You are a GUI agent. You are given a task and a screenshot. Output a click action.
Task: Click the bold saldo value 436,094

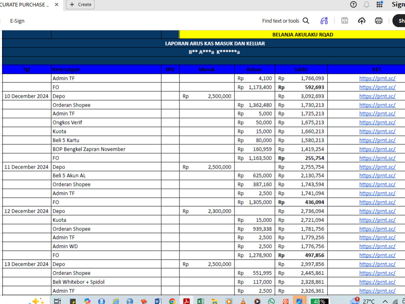coord(314,202)
